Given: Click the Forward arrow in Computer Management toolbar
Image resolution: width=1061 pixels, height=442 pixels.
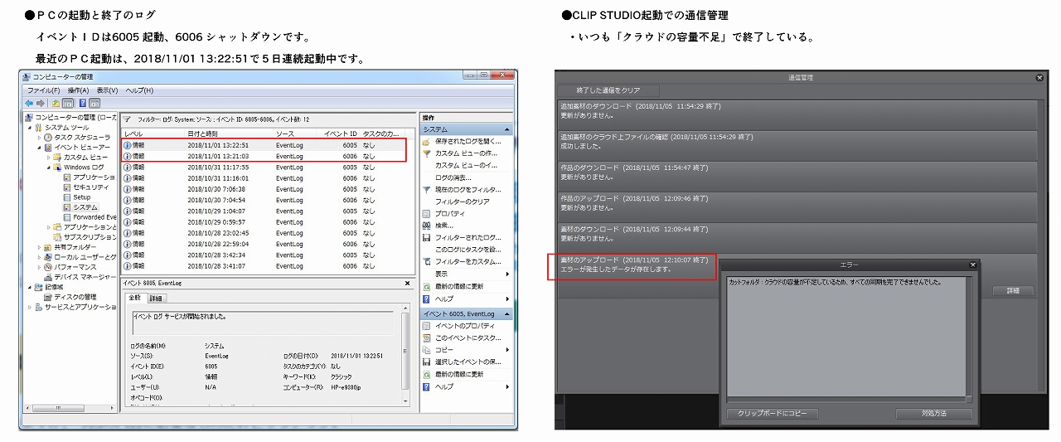Looking at the screenshot, I should tap(40, 103).
